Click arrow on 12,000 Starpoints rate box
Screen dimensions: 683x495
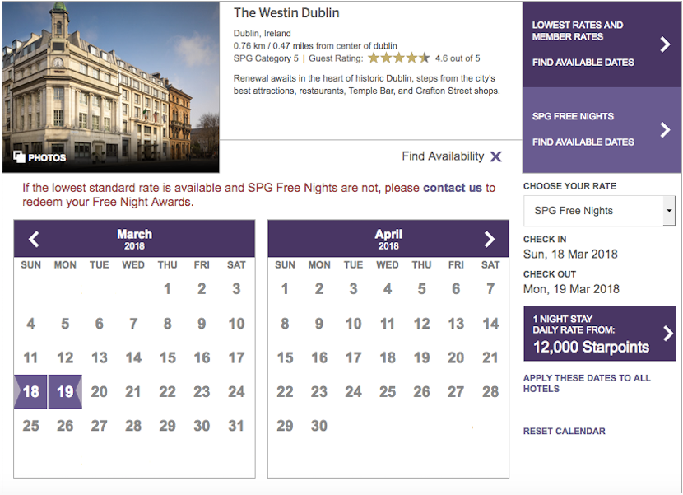pos(667,334)
